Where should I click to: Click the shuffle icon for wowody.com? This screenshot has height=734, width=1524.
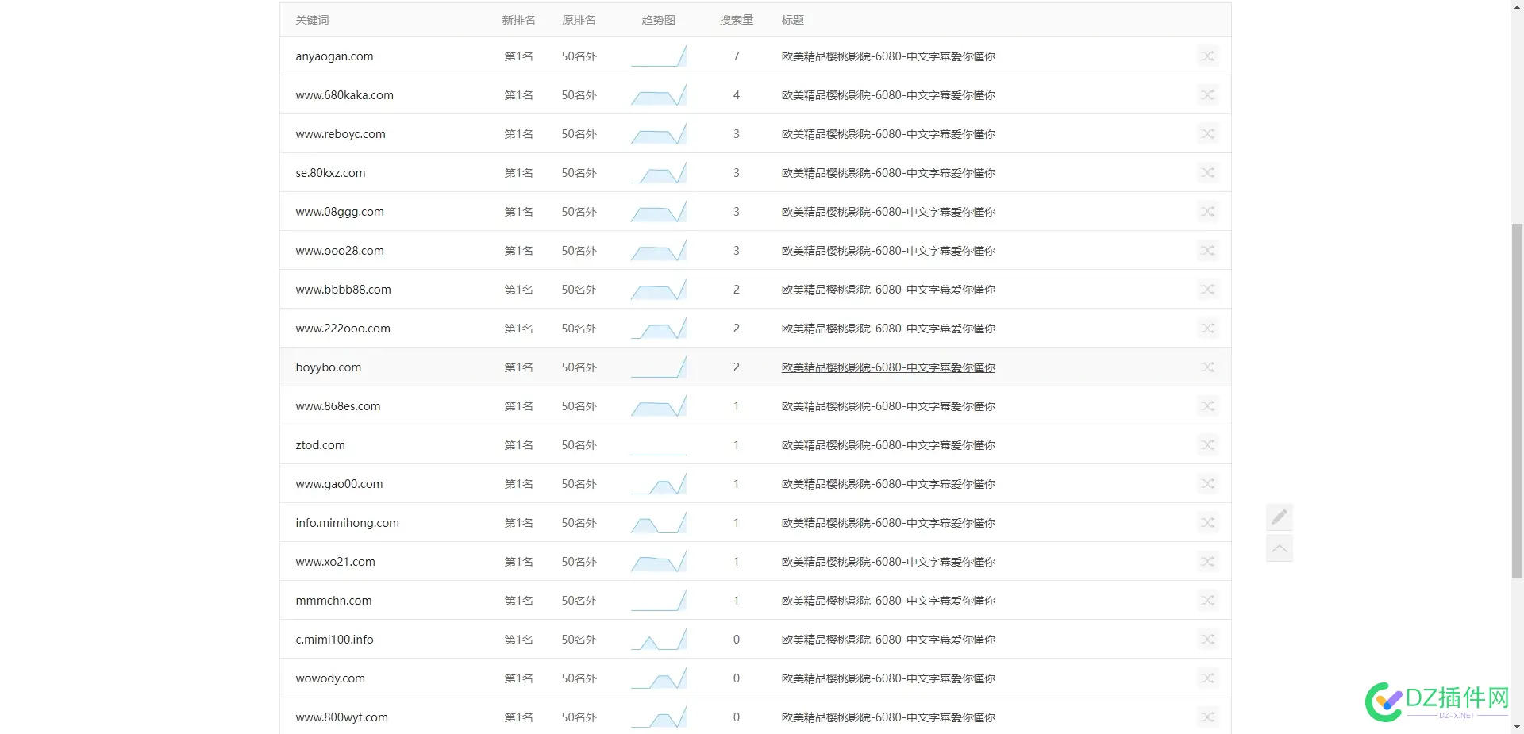[1207, 678]
